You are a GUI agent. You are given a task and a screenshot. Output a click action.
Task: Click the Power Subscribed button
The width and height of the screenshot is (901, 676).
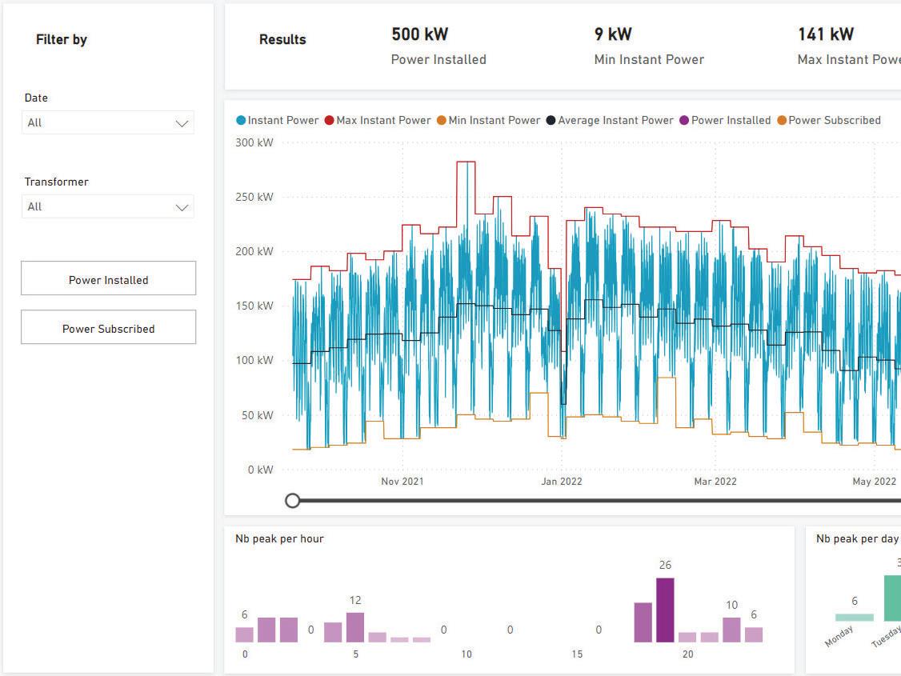[109, 327]
